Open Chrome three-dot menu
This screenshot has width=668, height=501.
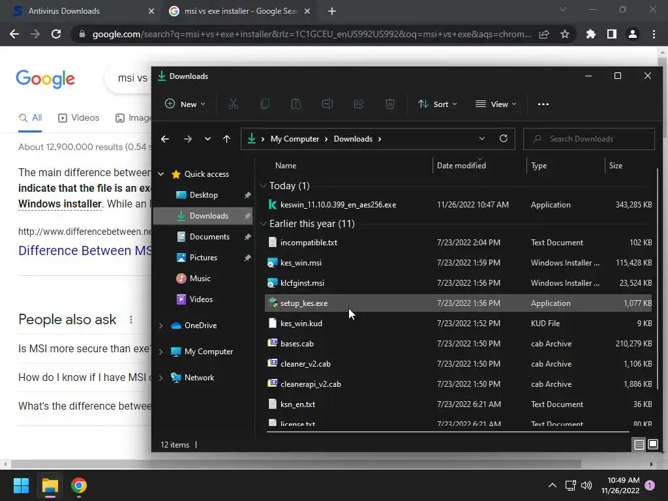(x=654, y=34)
